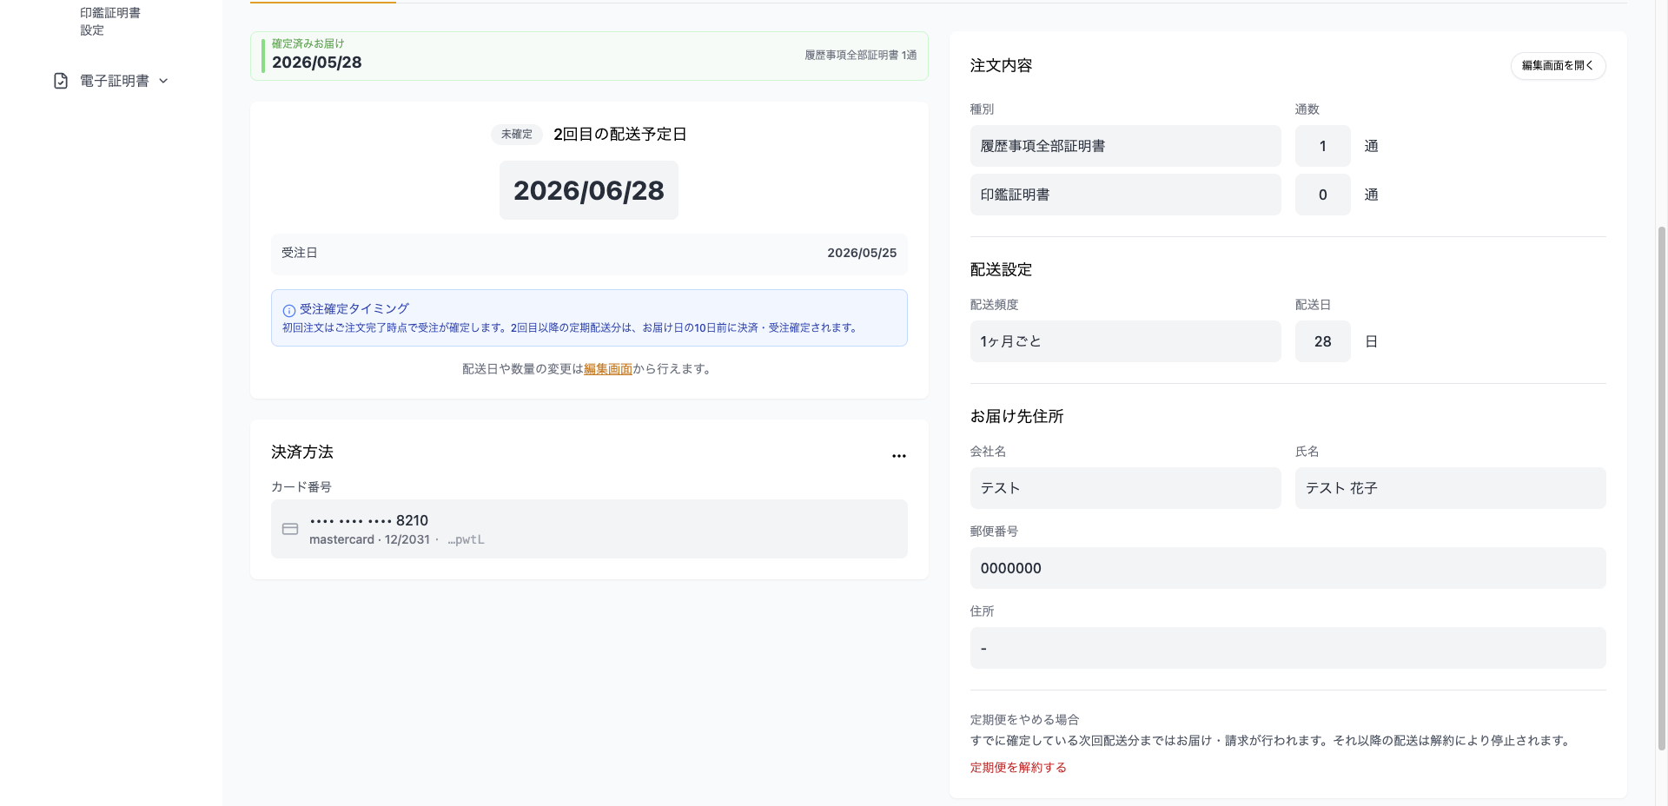The height and width of the screenshot is (806, 1668).
Task: Click the 受注日 2026/05/25 row
Action: 589,253
